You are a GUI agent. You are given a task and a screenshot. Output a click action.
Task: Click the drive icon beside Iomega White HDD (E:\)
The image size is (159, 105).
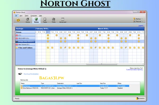(x=17, y=42)
